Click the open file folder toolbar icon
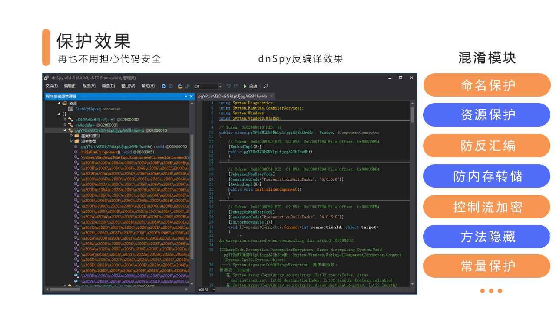Viewport: 556px width, 312px height. (180, 86)
